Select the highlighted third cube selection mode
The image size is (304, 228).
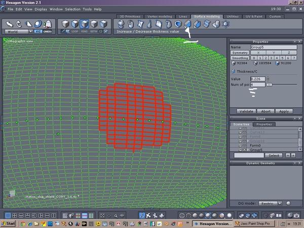pyautogui.click(x=84, y=24)
